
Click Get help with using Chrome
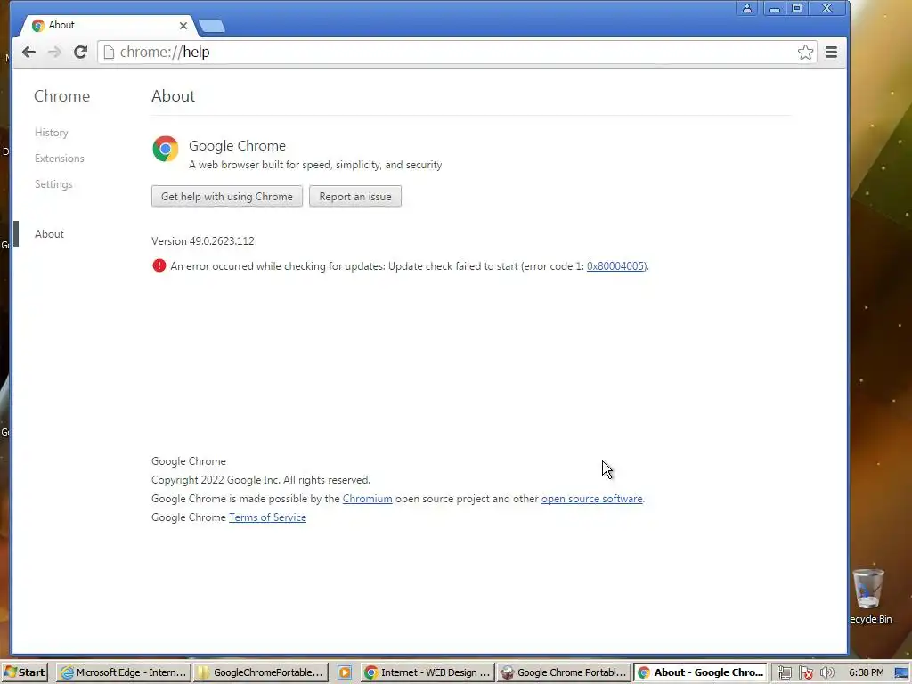[x=227, y=197]
